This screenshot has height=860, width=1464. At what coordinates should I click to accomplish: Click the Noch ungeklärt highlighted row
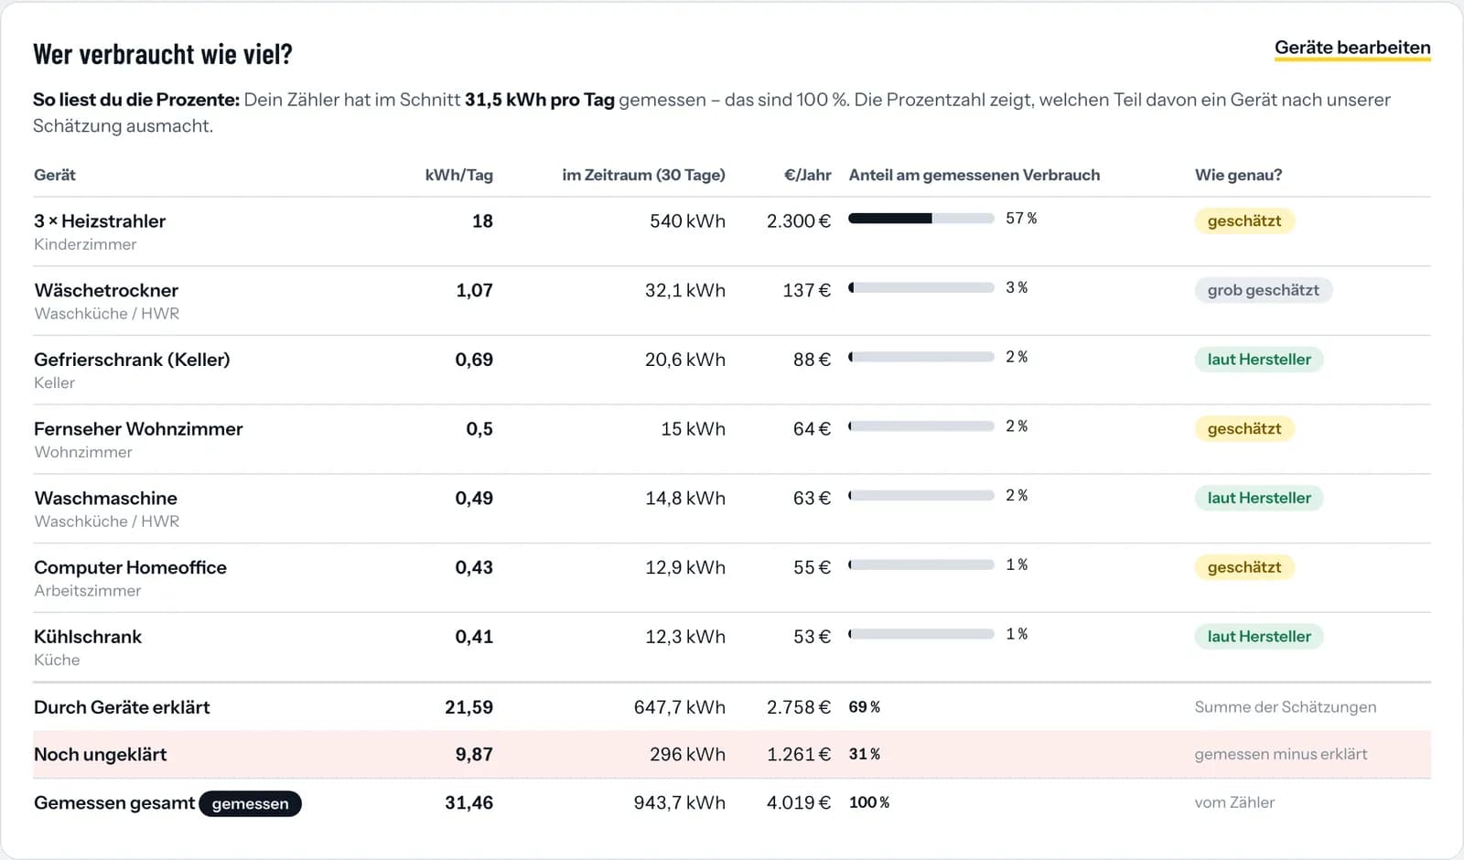732,755
